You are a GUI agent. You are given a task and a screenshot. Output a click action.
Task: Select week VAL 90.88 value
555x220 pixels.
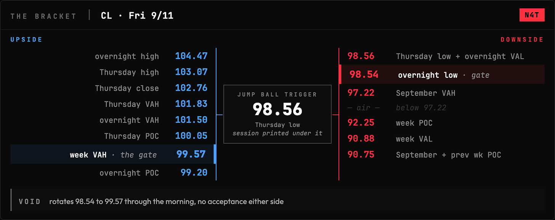point(361,139)
